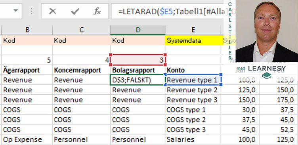Click the Koncernrapport header cell

pos(81,70)
